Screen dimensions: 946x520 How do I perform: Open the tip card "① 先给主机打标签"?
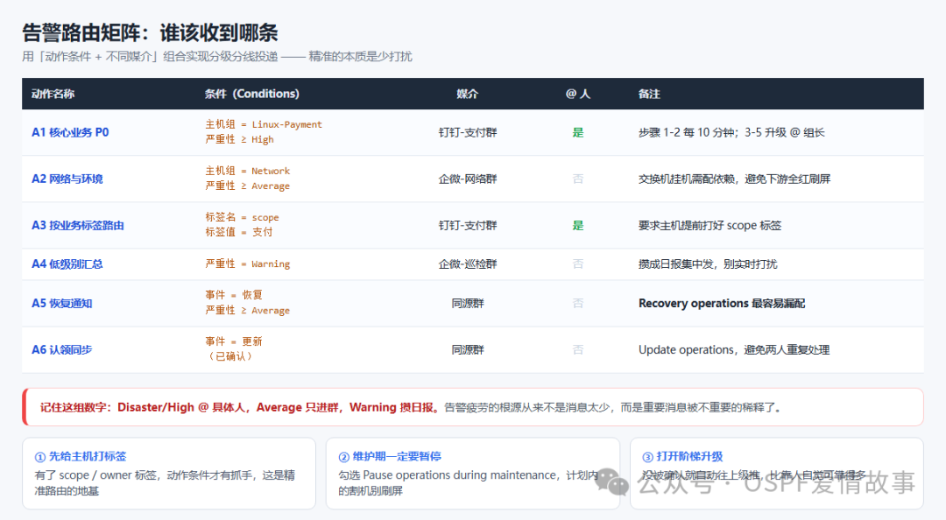pyautogui.click(x=169, y=473)
